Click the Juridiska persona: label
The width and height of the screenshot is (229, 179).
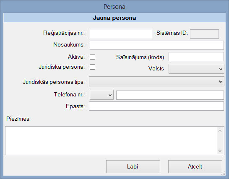tap(62, 67)
